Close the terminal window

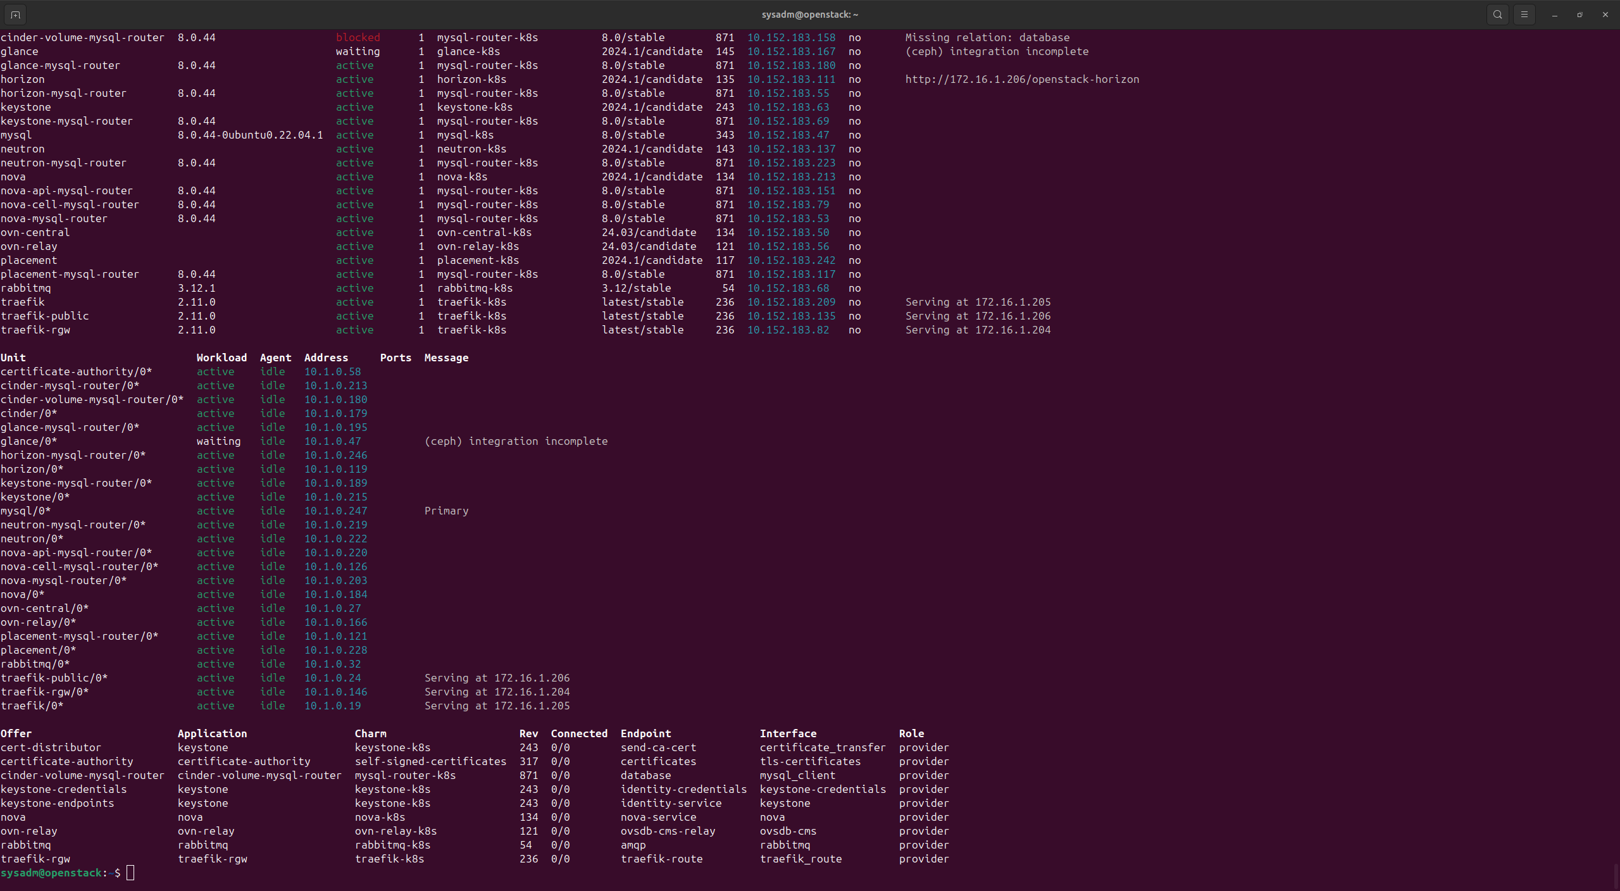coord(1605,14)
